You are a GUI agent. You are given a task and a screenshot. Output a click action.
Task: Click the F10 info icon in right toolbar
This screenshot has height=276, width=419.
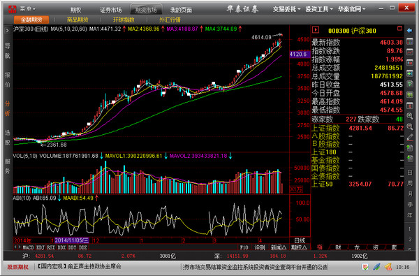tap(410, 63)
